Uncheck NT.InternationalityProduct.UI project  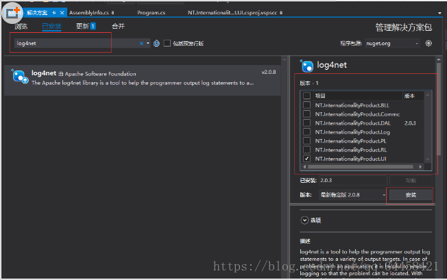pos(306,159)
